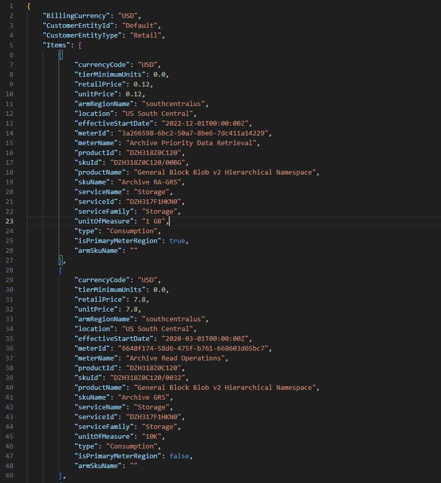Viewport: 441px width, 483px height.
Task: Select the BillingCurrency value USD
Action: (x=128, y=15)
